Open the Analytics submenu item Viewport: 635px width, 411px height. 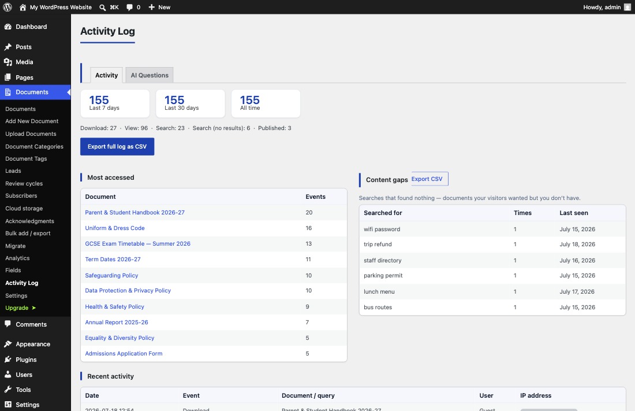pyautogui.click(x=17, y=258)
